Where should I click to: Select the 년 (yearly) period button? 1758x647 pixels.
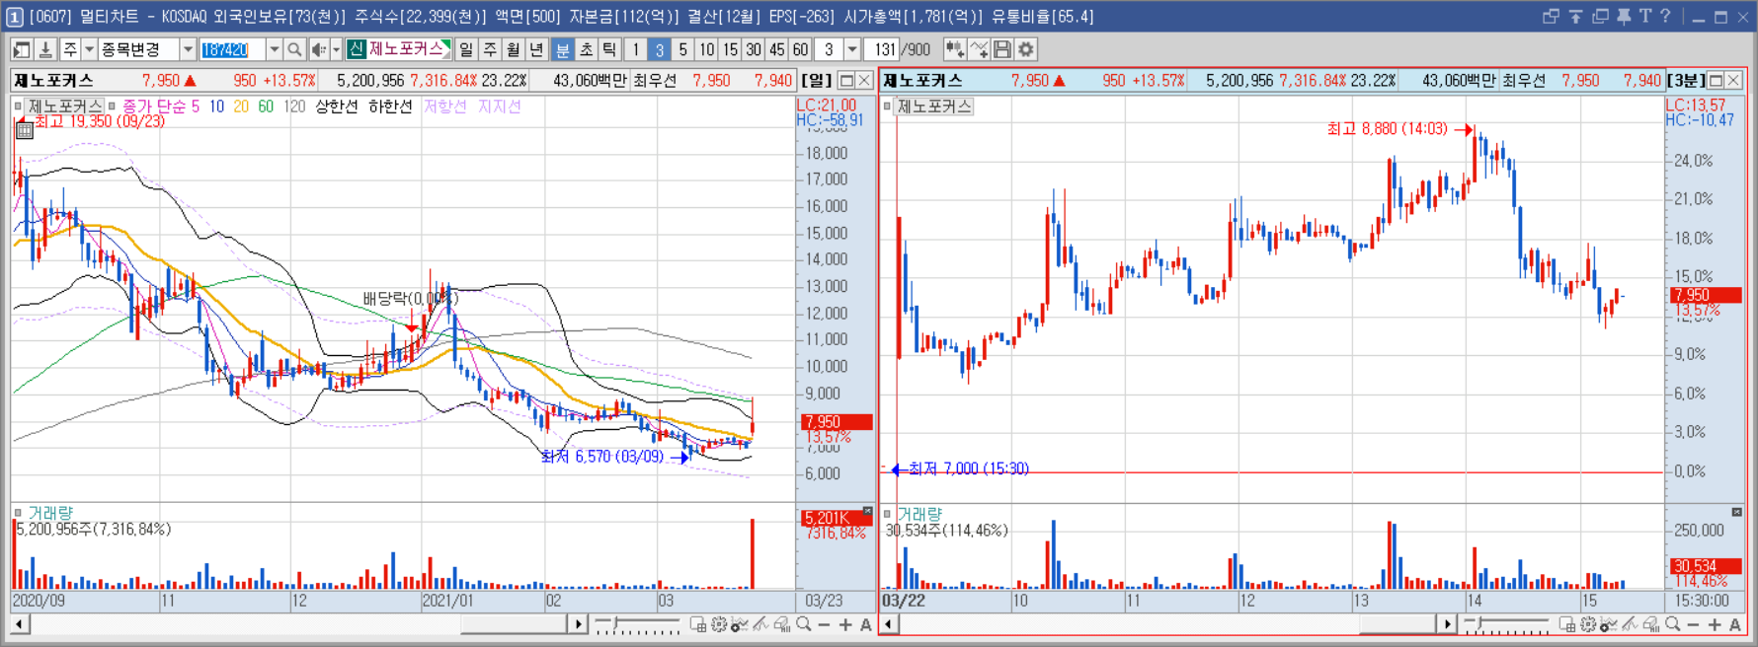pos(536,49)
